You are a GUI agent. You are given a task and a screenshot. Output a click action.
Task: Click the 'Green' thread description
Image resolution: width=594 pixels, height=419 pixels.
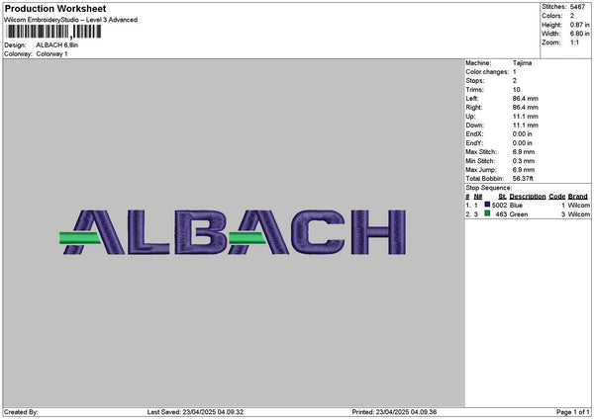[519, 214]
